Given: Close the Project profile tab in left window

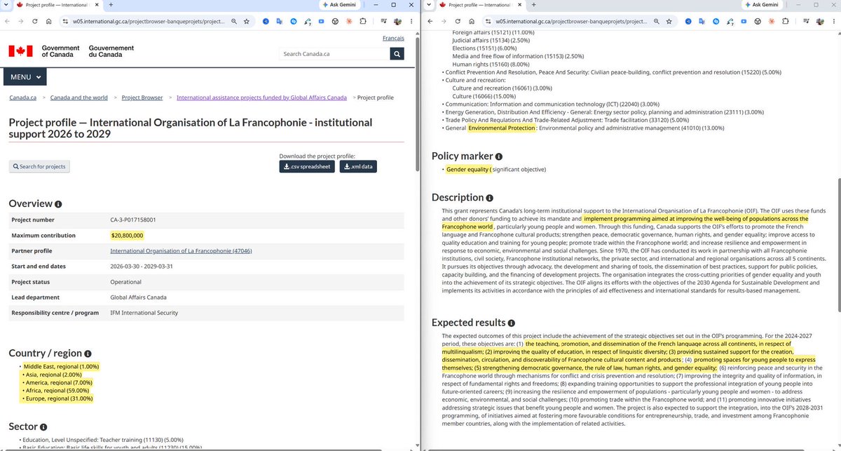Looking at the screenshot, I should 98,4.
